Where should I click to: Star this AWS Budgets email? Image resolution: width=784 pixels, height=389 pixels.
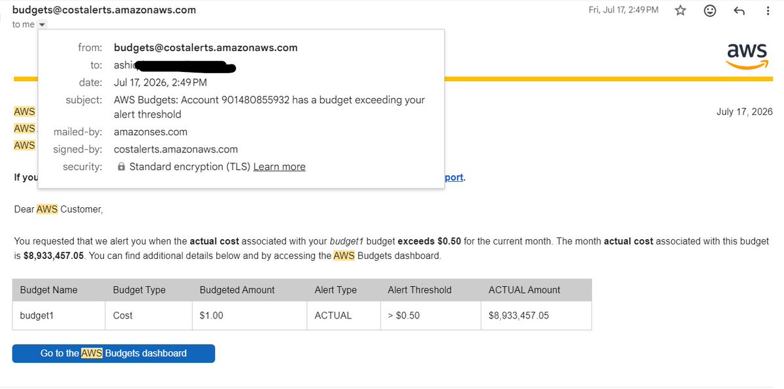click(681, 10)
